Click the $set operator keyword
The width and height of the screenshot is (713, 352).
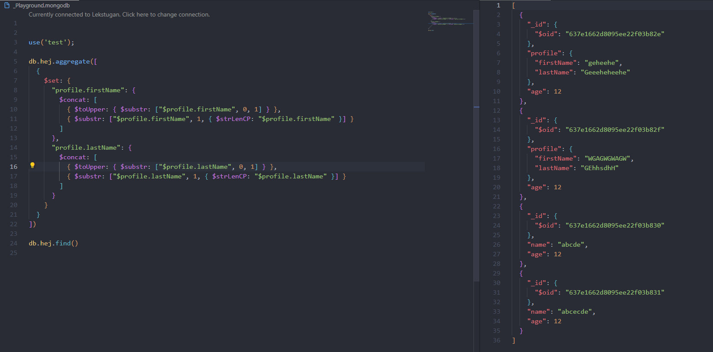coord(53,80)
